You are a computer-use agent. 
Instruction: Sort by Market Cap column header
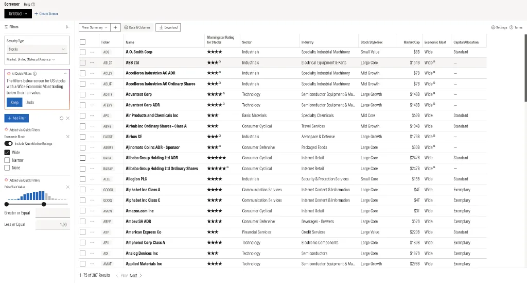tap(412, 42)
